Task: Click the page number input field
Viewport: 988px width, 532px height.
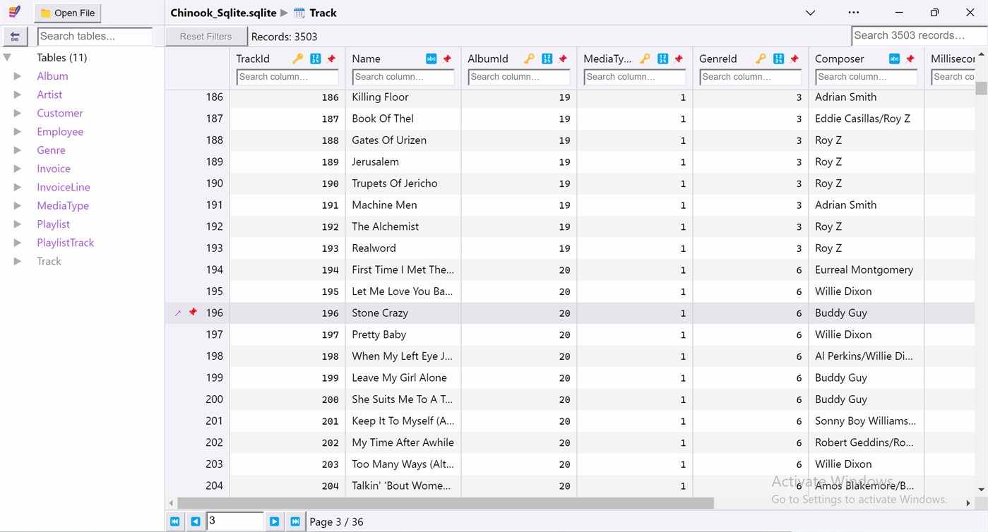Action: [x=234, y=521]
